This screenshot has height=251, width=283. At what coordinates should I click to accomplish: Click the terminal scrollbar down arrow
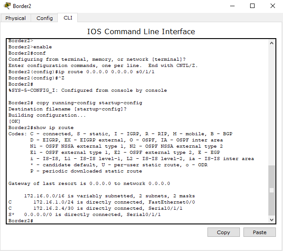271,220
